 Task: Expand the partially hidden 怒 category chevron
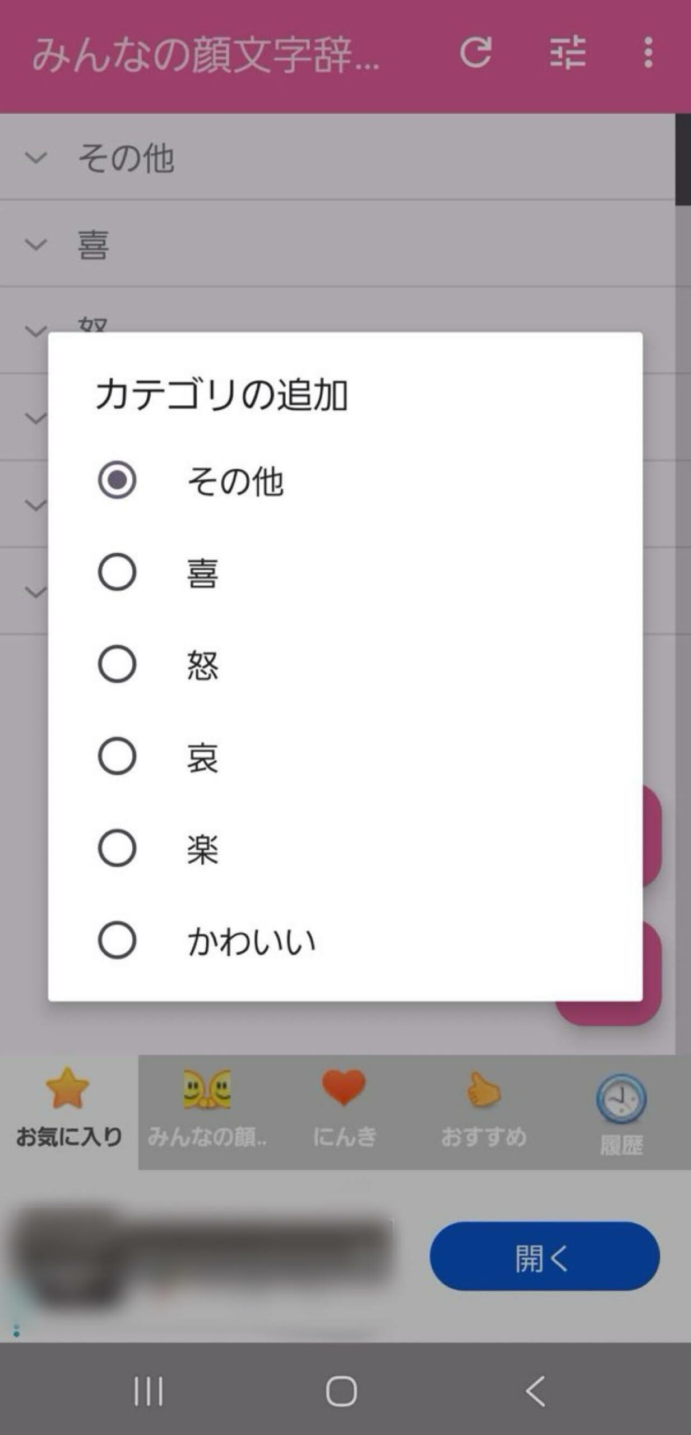[x=36, y=330]
